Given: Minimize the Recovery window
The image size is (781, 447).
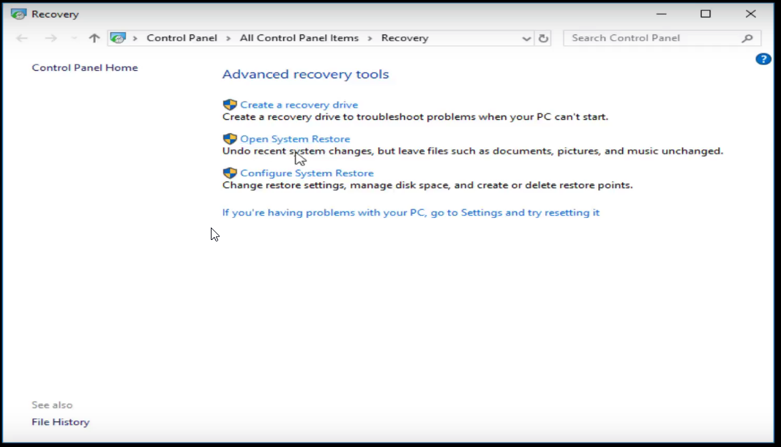Looking at the screenshot, I should [x=661, y=14].
